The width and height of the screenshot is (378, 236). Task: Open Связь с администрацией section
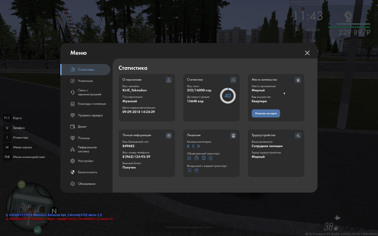pyautogui.click(x=89, y=92)
